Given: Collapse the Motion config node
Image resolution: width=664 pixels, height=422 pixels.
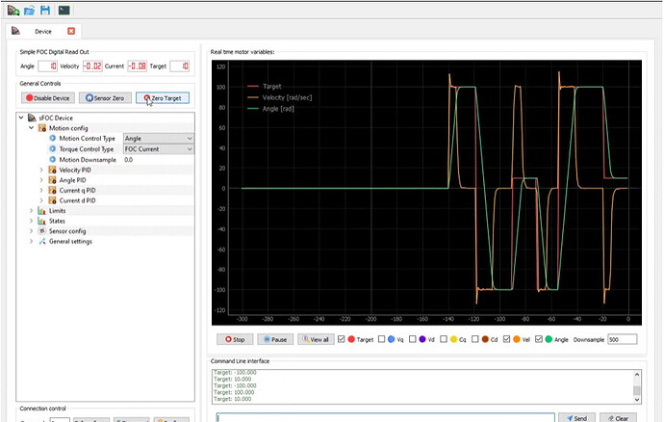Looking at the screenshot, I should tap(32, 128).
